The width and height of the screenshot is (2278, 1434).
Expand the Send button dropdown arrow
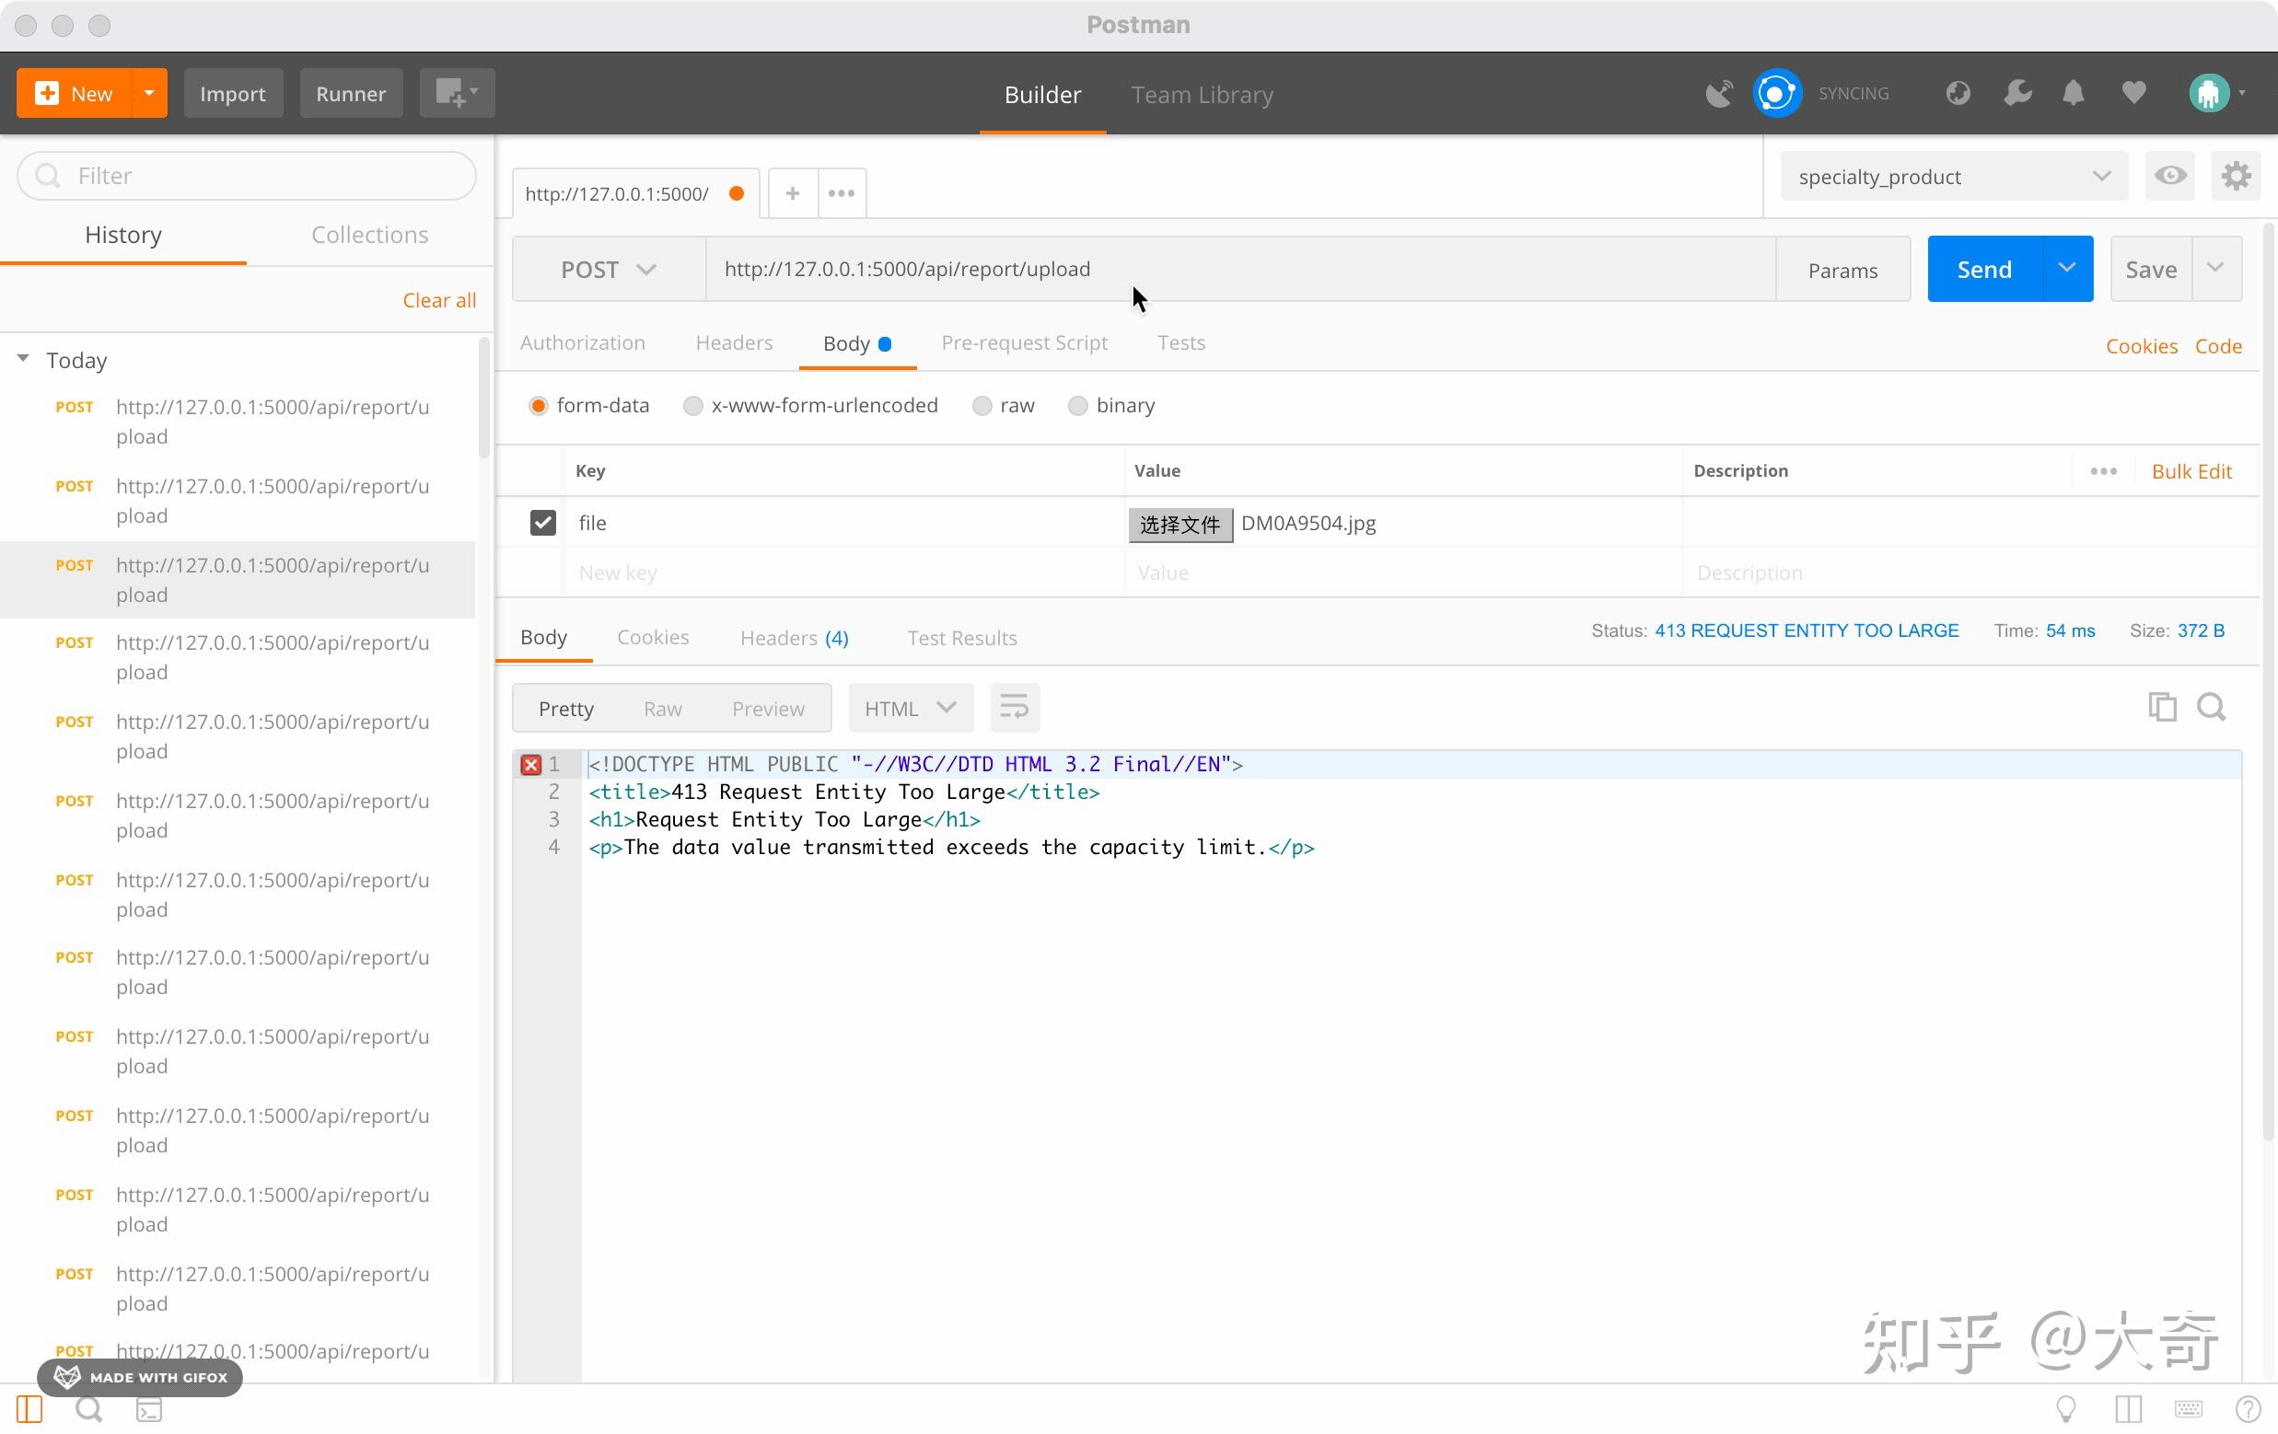click(2067, 269)
